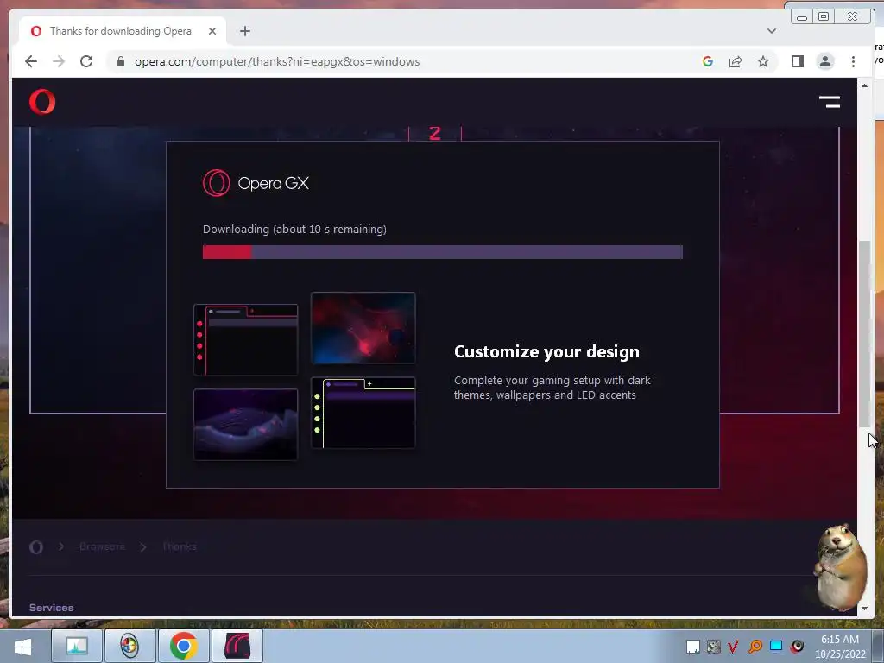Open the 'Thanks' breadcrumb link
Image resolution: width=884 pixels, height=663 pixels.
point(180,546)
